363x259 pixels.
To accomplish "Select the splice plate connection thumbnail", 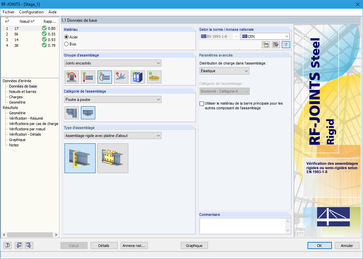I will (113, 158).
